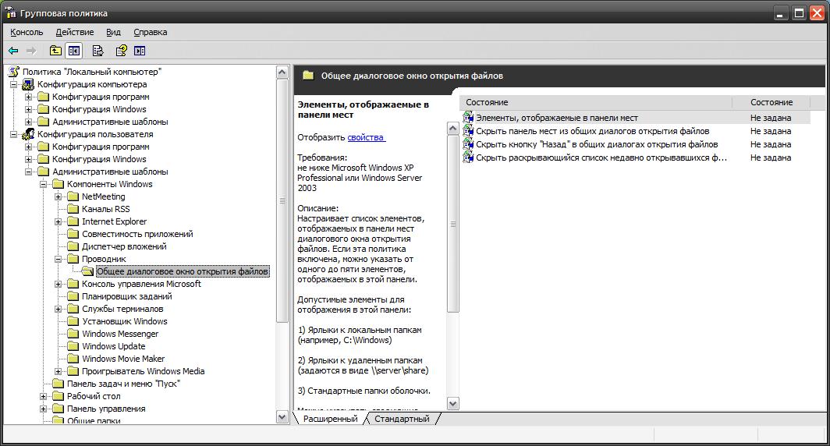The width and height of the screenshot is (830, 446).
Task: Click the tree pane scrollbar thumb
Action: coord(282,200)
